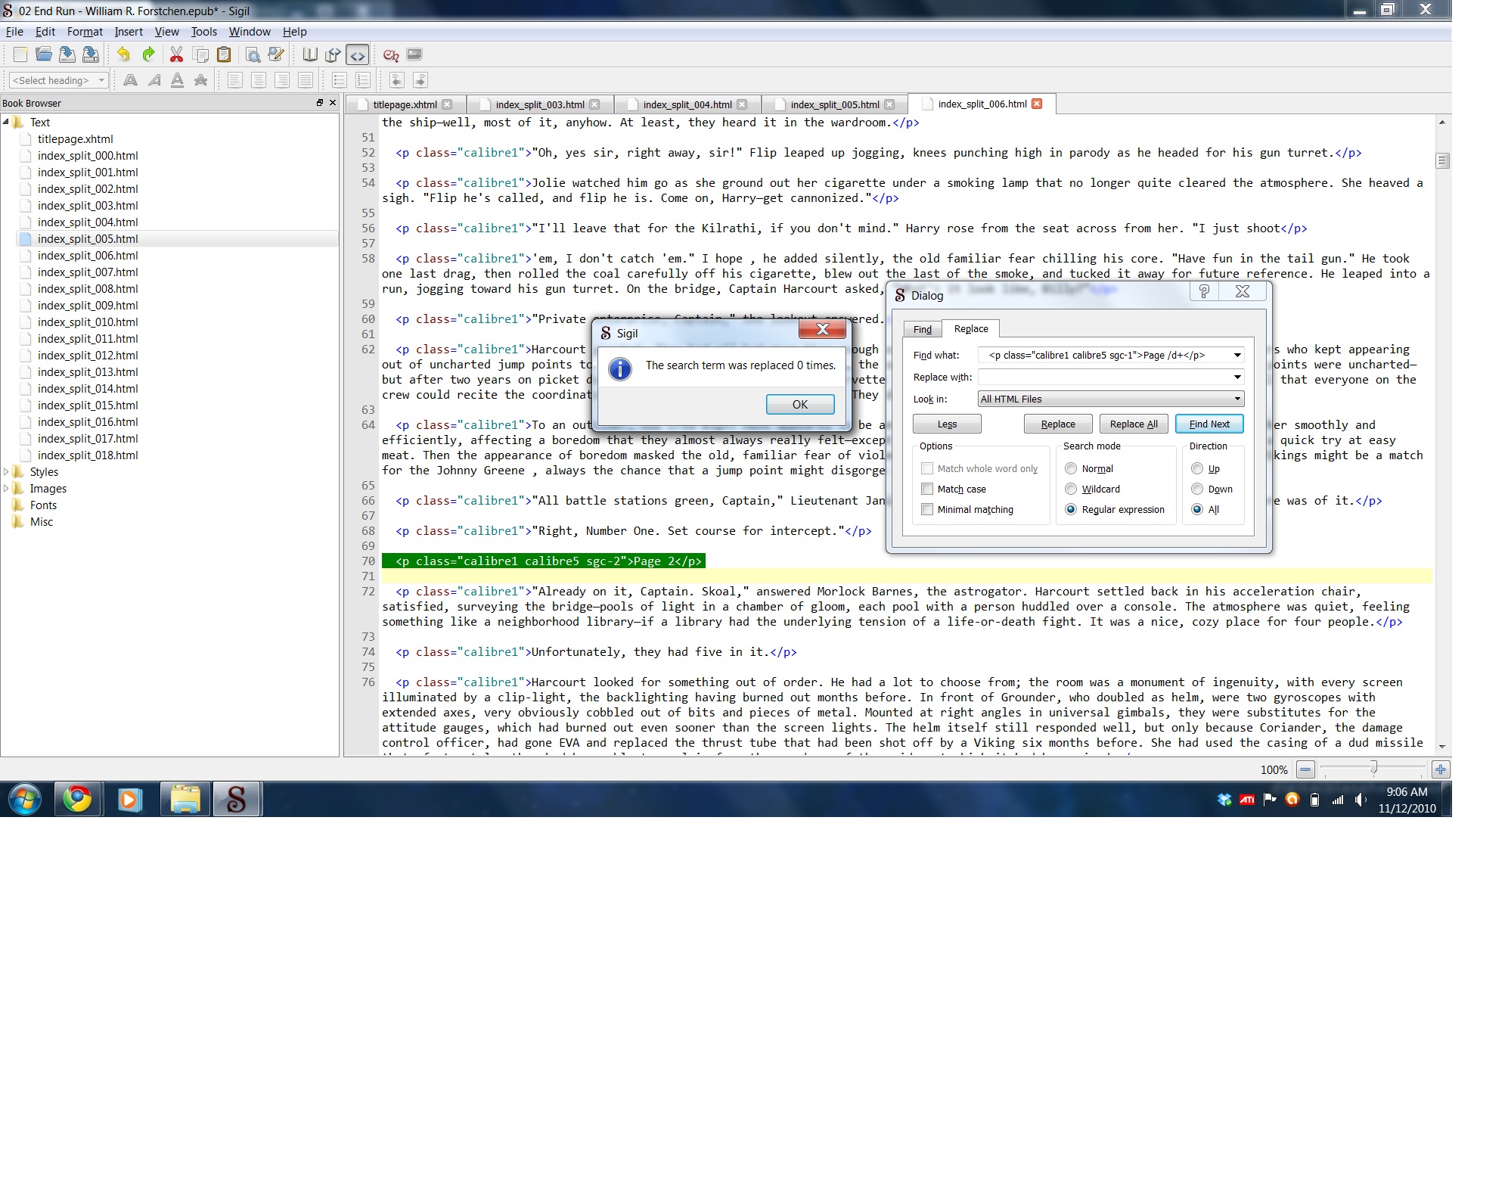Open the Look in dropdown
The image size is (1508, 1187).
click(x=1110, y=399)
